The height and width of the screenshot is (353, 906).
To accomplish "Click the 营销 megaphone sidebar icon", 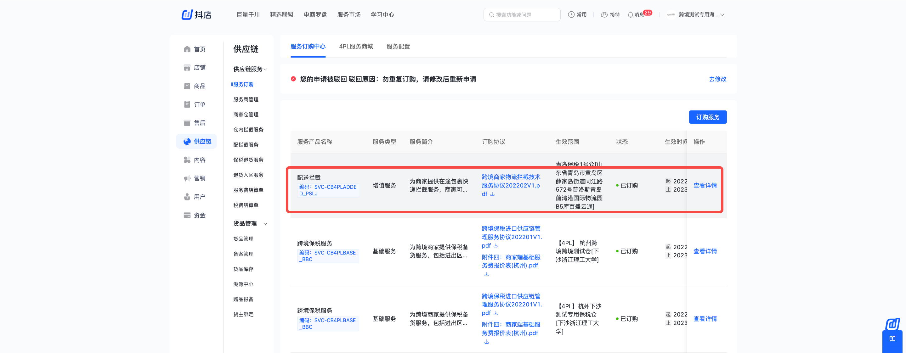I will pos(187,178).
